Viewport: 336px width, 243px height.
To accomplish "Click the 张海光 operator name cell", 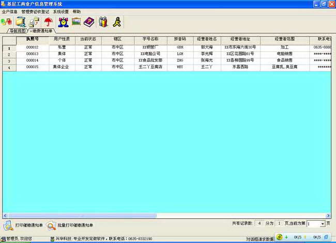I will pos(207,60).
